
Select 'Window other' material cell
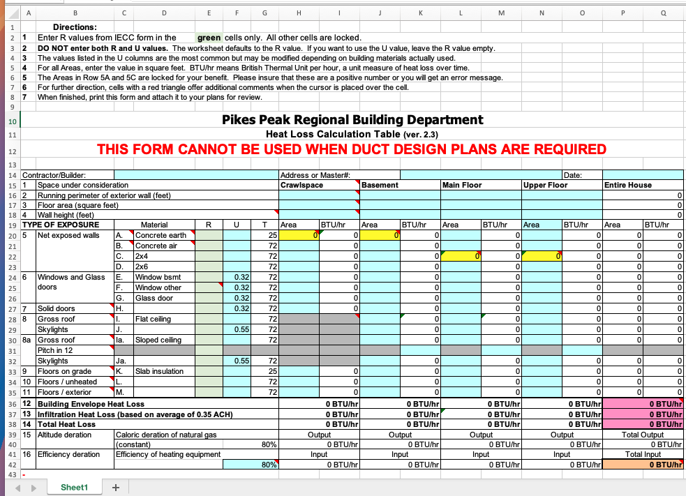tap(164, 287)
